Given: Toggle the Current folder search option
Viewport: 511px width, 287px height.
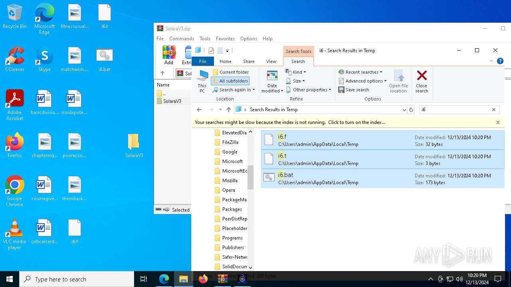Looking at the screenshot, I should click(230, 72).
